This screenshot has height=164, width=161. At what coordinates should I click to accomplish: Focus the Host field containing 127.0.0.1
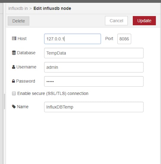coord(73,39)
